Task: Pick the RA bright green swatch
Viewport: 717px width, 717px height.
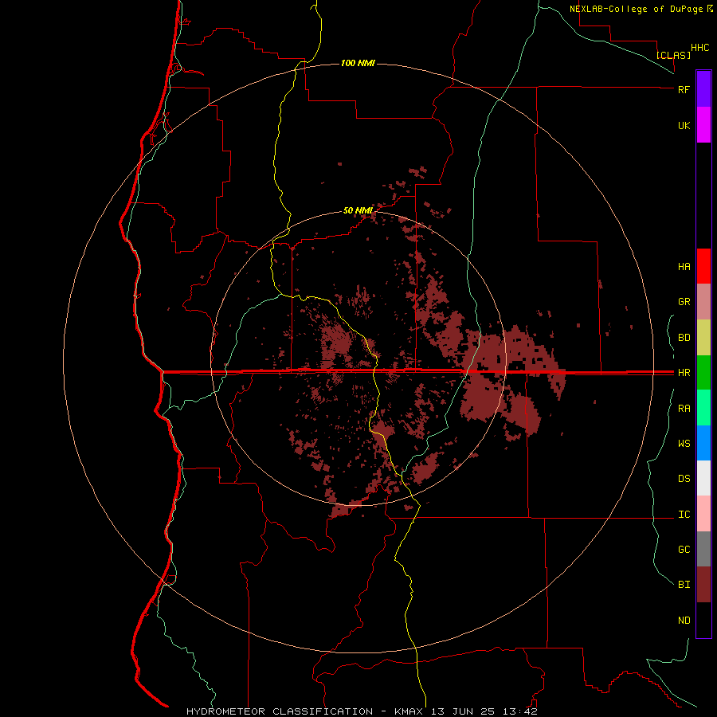Action: click(x=703, y=408)
